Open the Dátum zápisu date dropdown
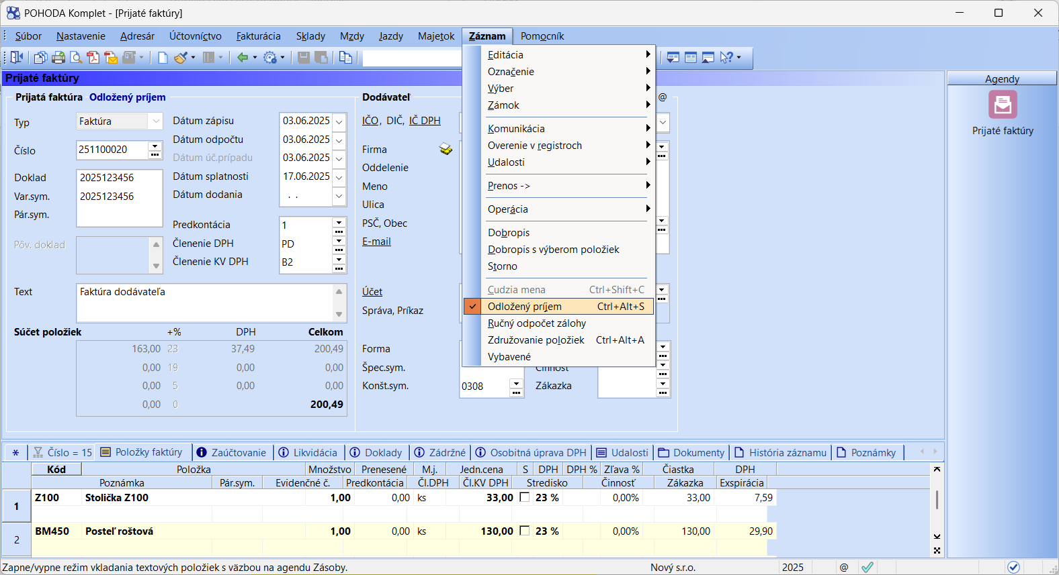 point(339,121)
